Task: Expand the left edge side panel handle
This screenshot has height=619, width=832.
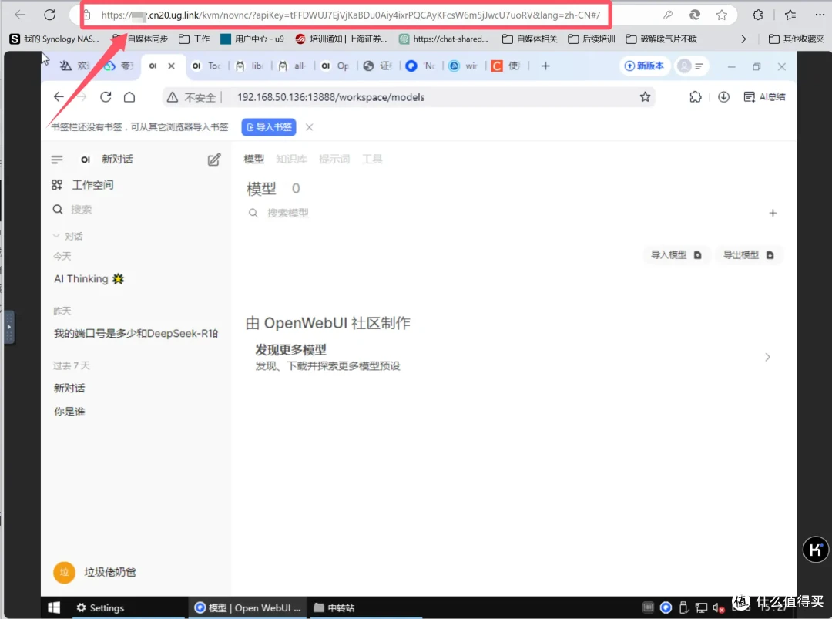Action: tap(9, 327)
